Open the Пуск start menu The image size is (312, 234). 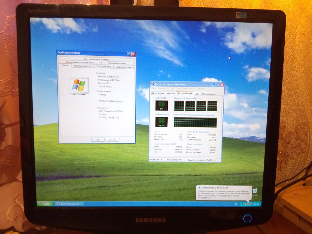pyautogui.click(x=45, y=204)
